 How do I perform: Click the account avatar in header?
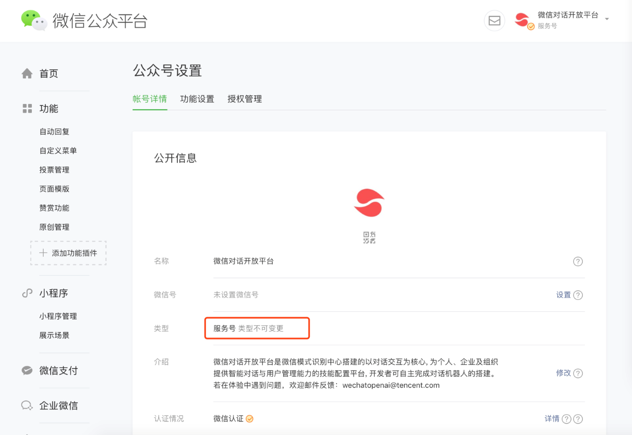pos(523,20)
